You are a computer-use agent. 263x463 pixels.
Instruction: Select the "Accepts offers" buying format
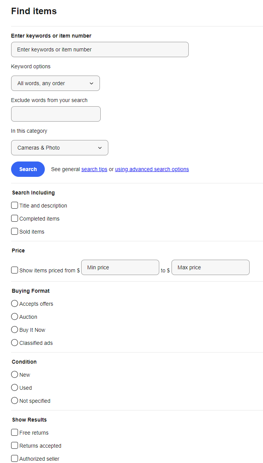[x=14, y=303]
